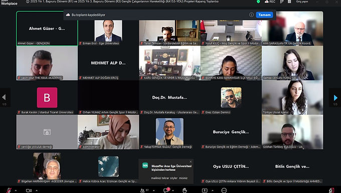Viewport: 341px width, 193px height.
Task: Open the More options ellipsis icon
Action: tap(224, 190)
